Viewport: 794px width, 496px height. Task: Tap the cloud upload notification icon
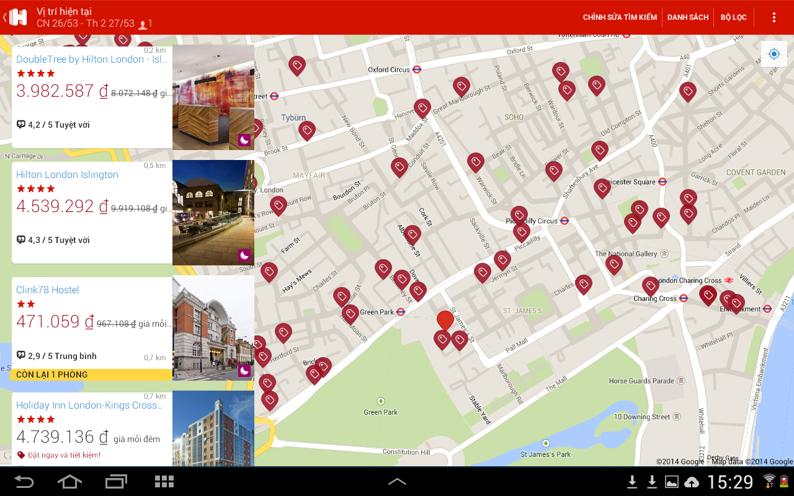[691, 482]
